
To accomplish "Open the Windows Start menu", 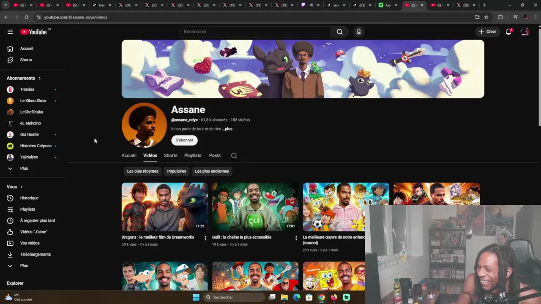I will point(196,297).
